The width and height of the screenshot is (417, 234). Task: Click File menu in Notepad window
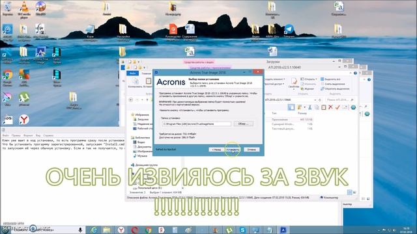[5, 135]
